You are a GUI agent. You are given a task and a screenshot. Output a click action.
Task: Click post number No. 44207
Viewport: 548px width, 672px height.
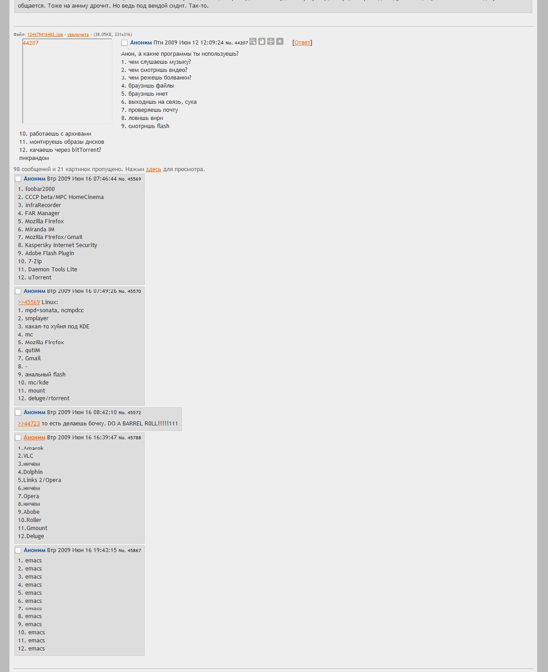click(237, 43)
